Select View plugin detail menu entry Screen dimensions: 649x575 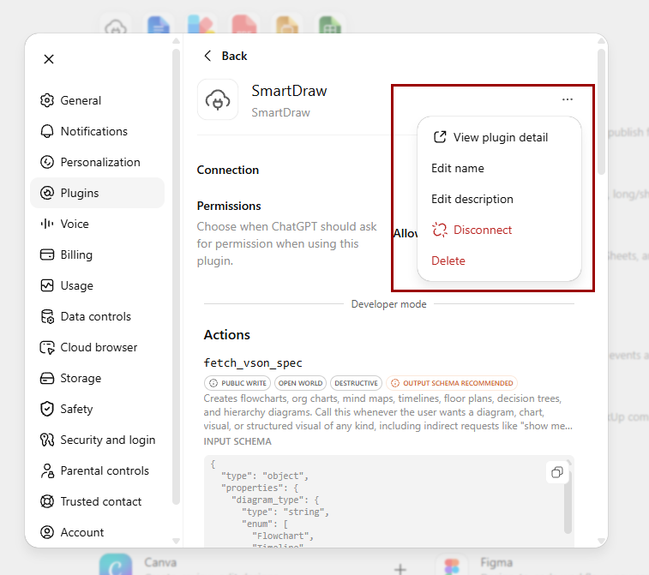499,137
